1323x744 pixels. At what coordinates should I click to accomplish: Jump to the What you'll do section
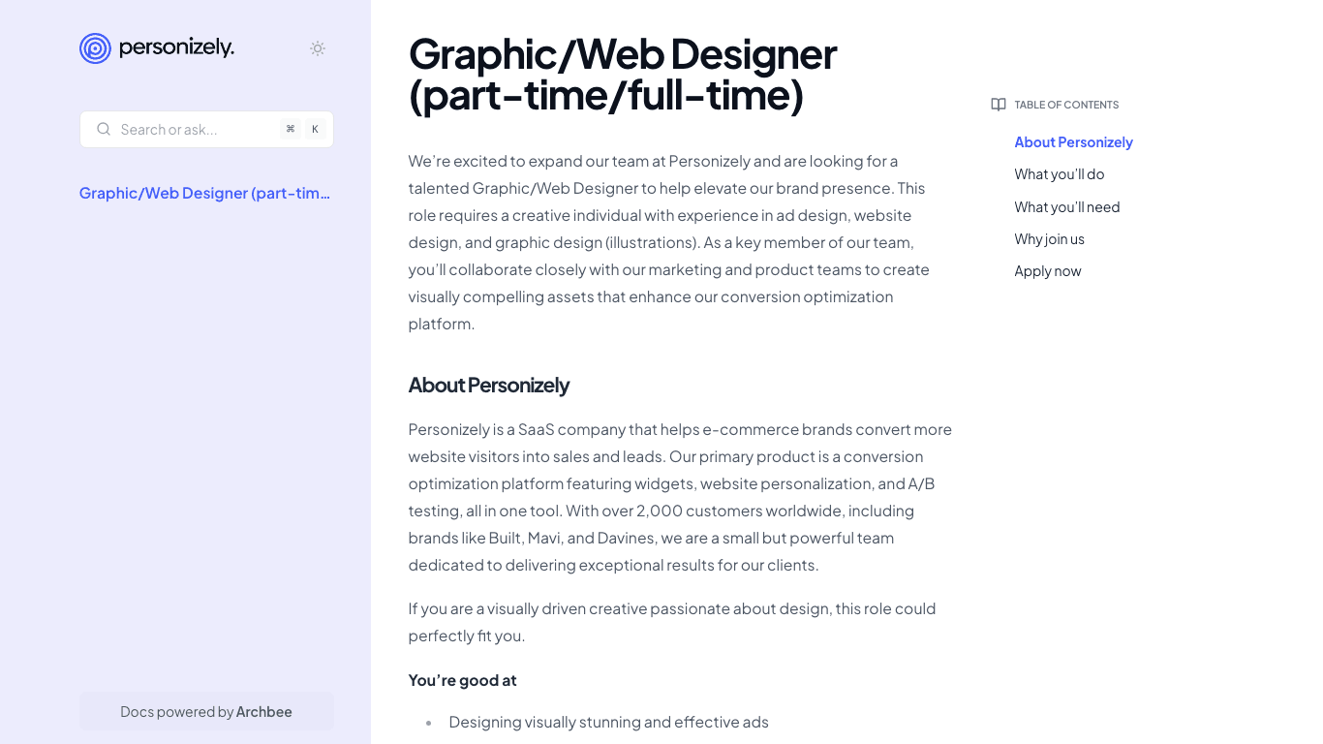tap(1059, 174)
